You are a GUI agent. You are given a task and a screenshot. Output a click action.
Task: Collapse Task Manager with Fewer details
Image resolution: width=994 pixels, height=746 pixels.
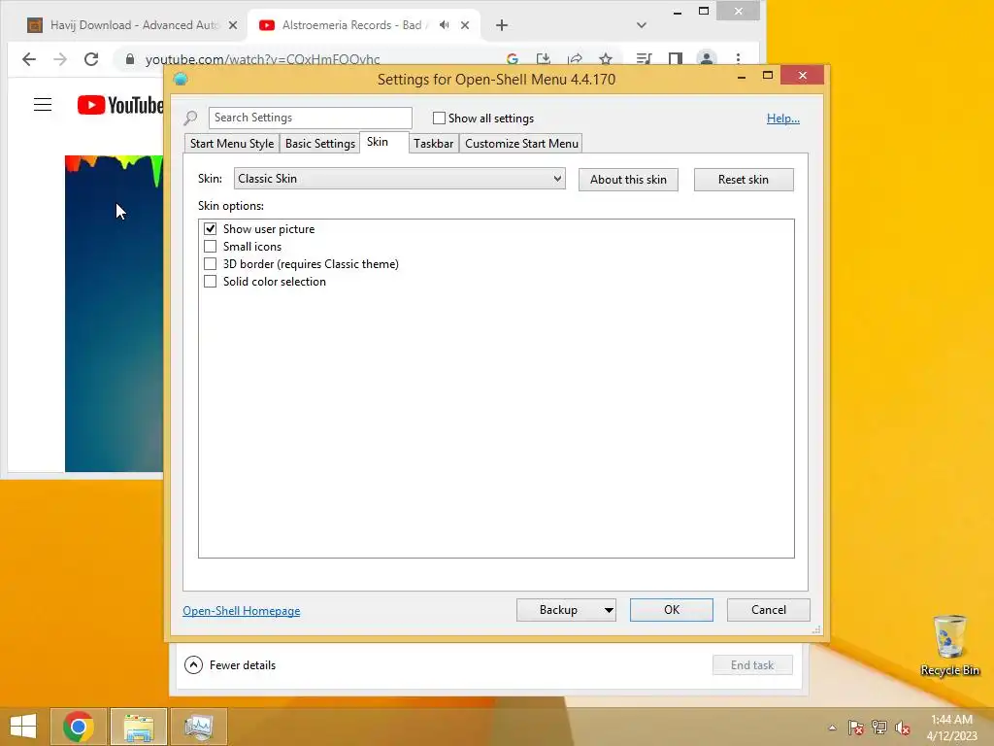(229, 664)
